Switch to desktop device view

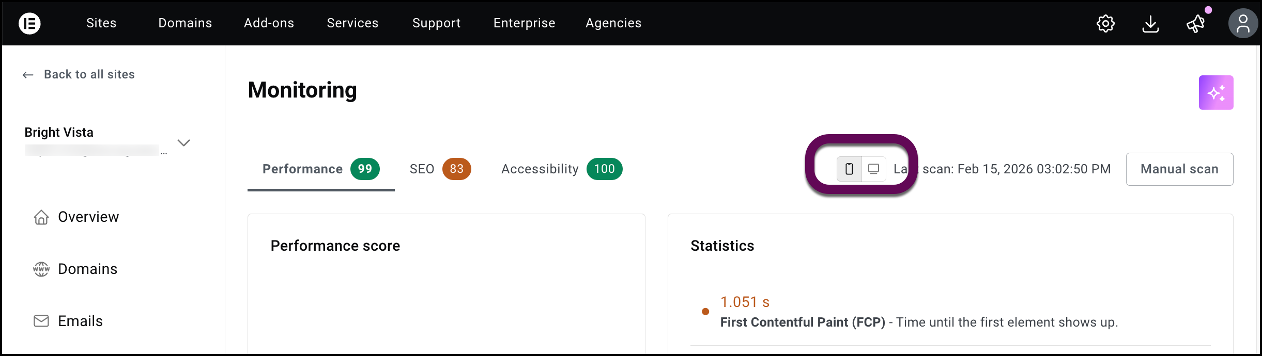(873, 169)
